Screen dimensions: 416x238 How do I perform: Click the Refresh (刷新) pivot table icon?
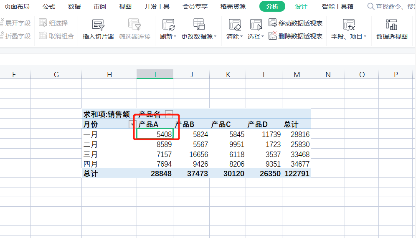[x=168, y=25]
